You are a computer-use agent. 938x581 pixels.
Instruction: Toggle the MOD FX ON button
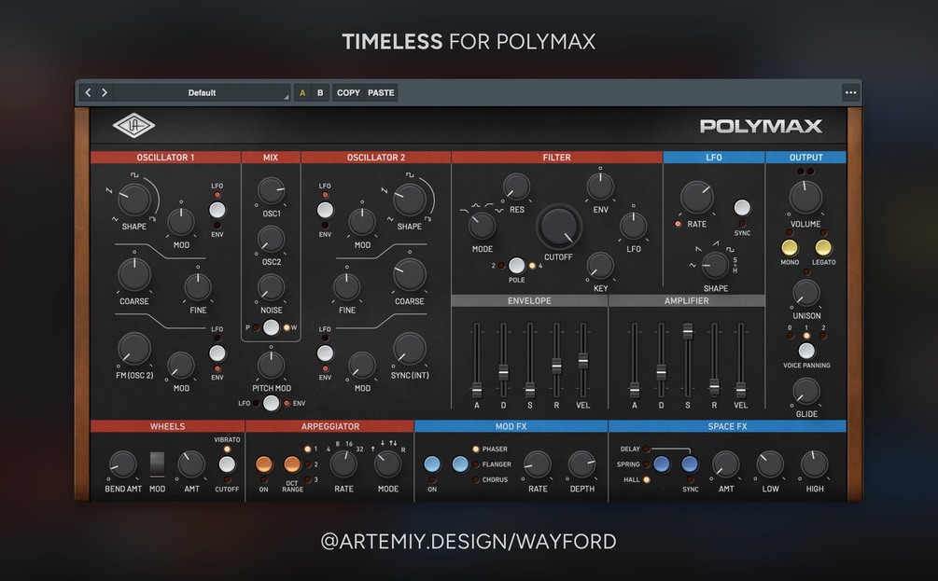click(x=432, y=464)
